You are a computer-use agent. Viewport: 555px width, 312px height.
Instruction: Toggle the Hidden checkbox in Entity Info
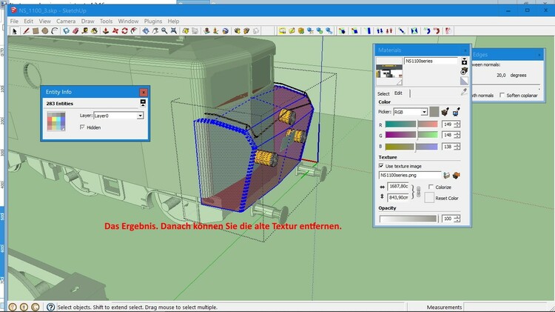[83, 127]
